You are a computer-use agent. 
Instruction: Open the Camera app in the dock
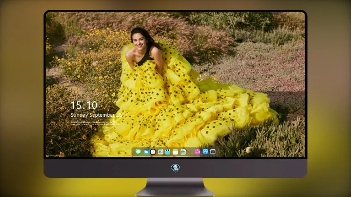(212, 152)
